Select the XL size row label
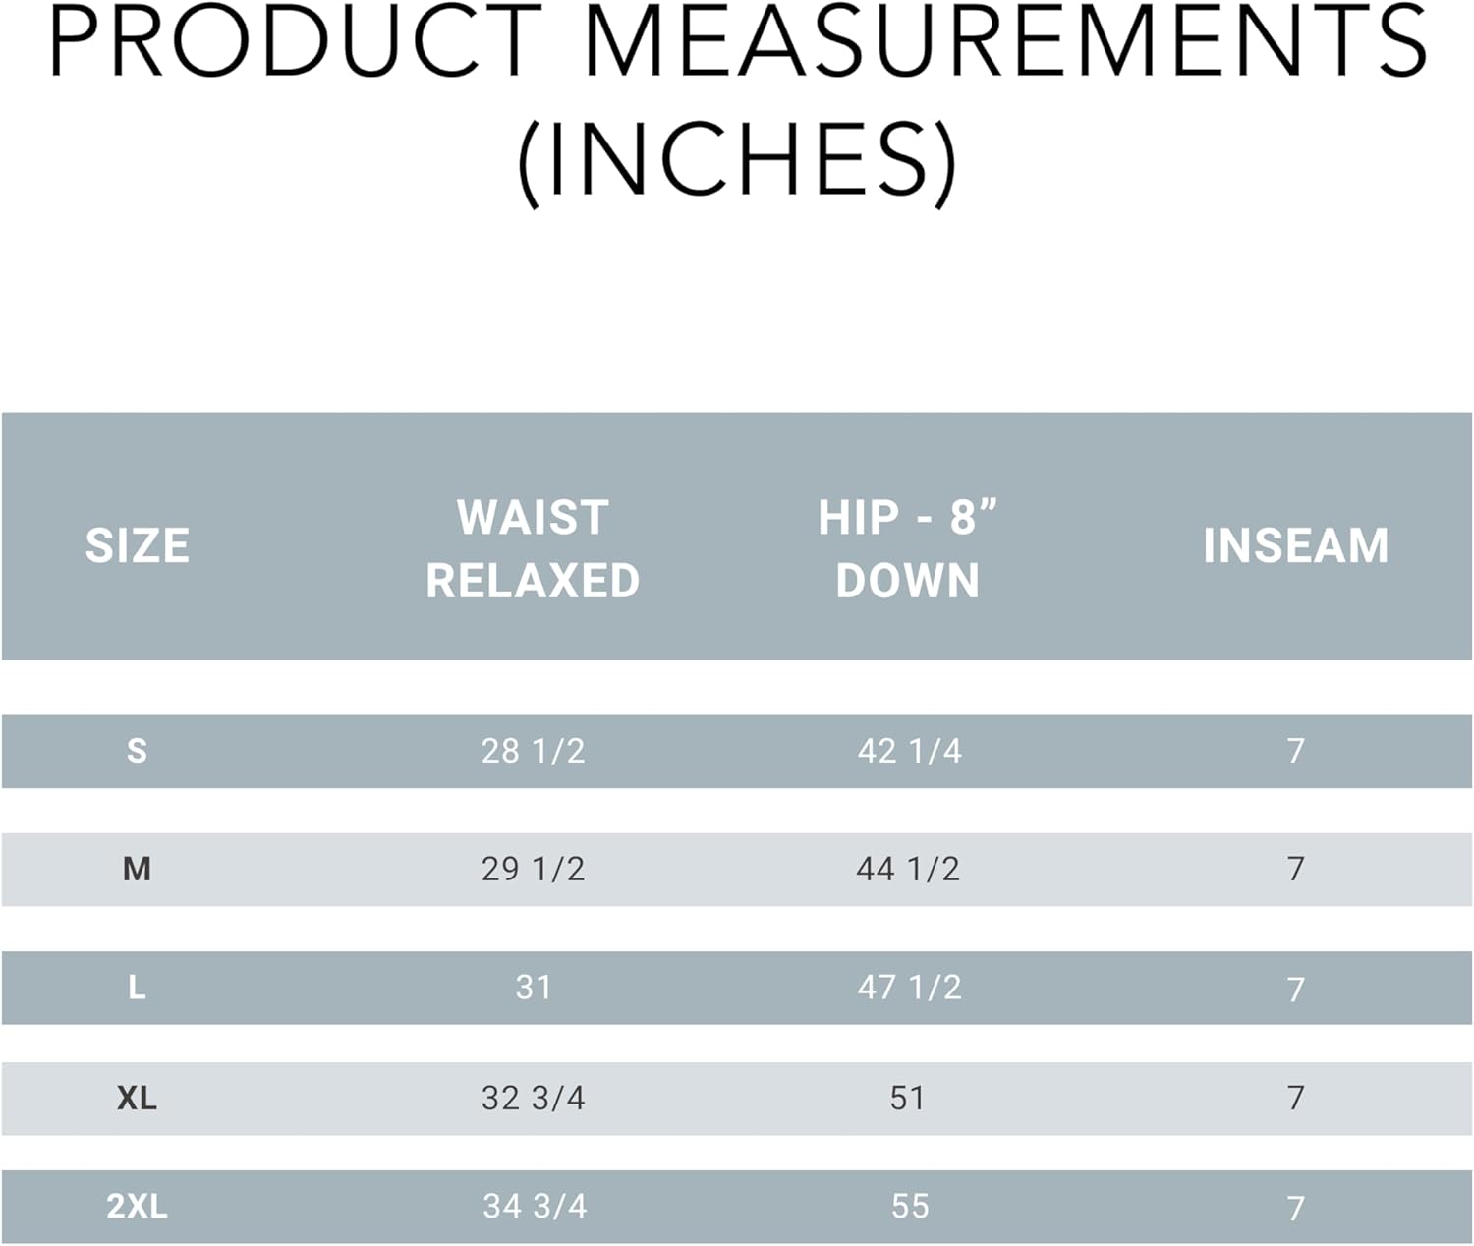Image resolution: width=1474 pixels, height=1246 pixels. (x=137, y=1098)
